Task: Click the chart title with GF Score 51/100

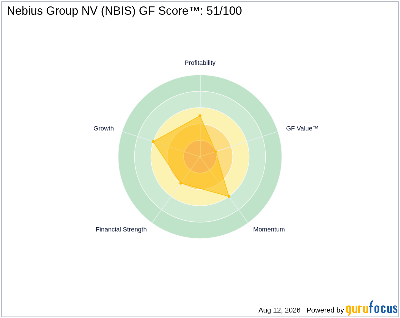Action: (x=124, y=11)
